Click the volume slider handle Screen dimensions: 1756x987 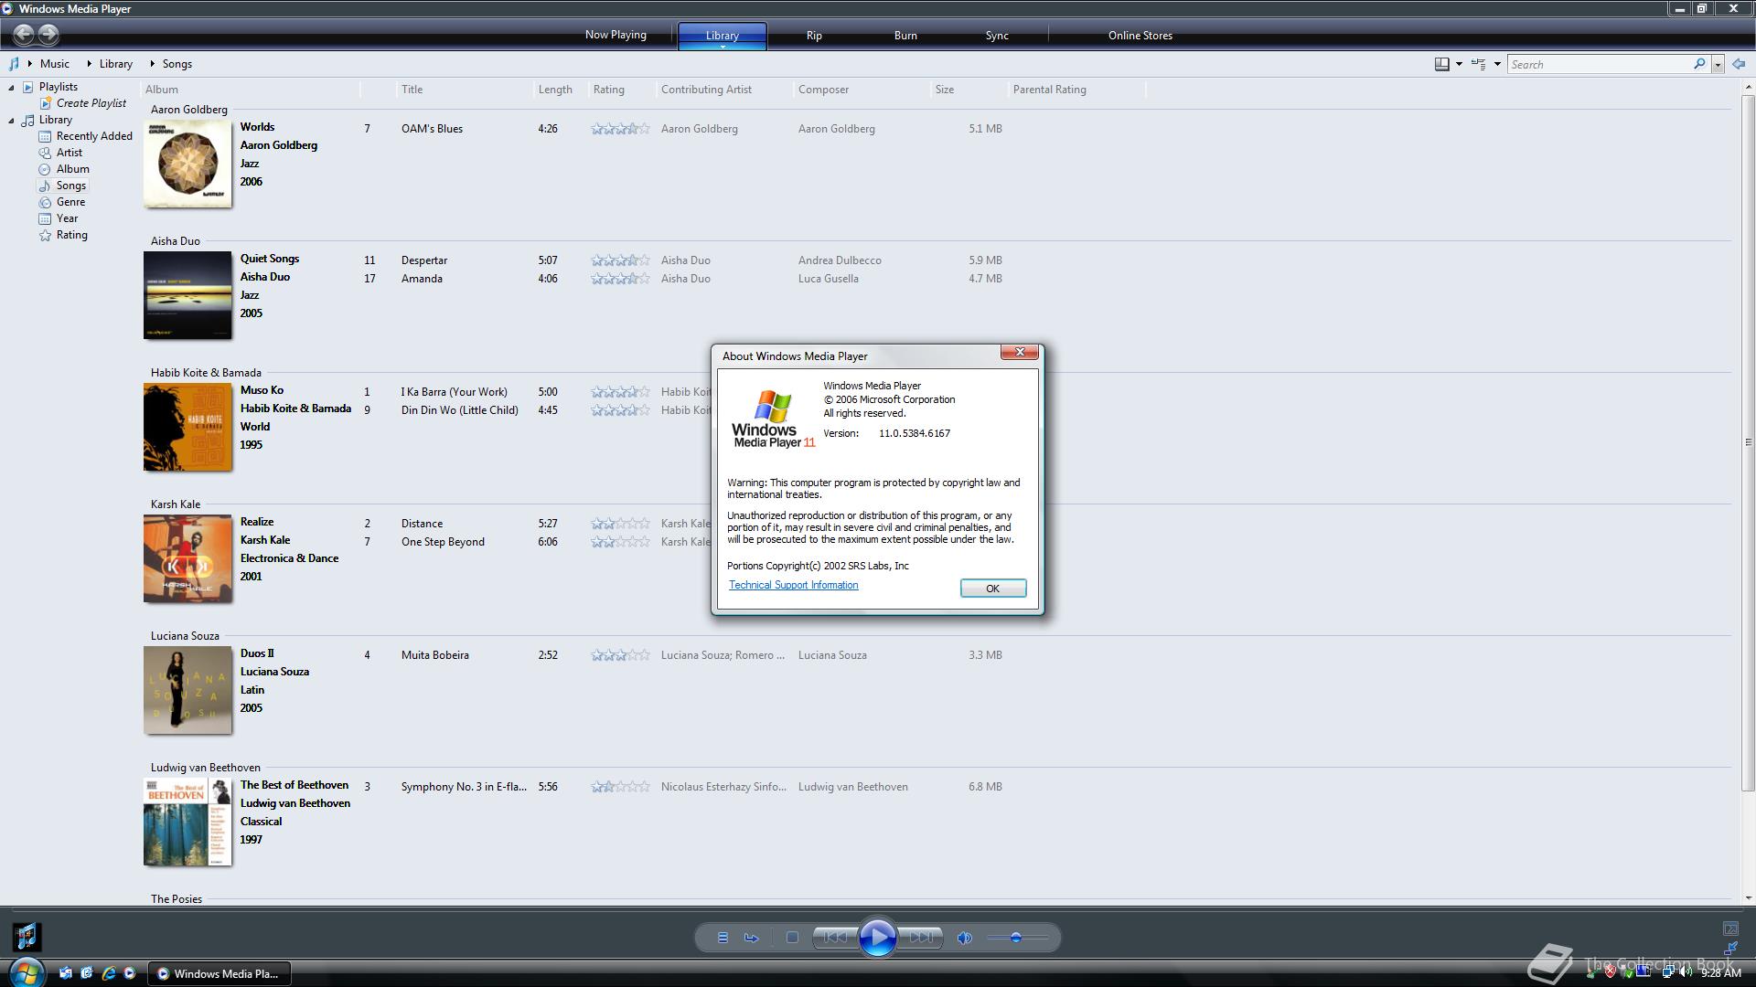tap(1015, 938)
